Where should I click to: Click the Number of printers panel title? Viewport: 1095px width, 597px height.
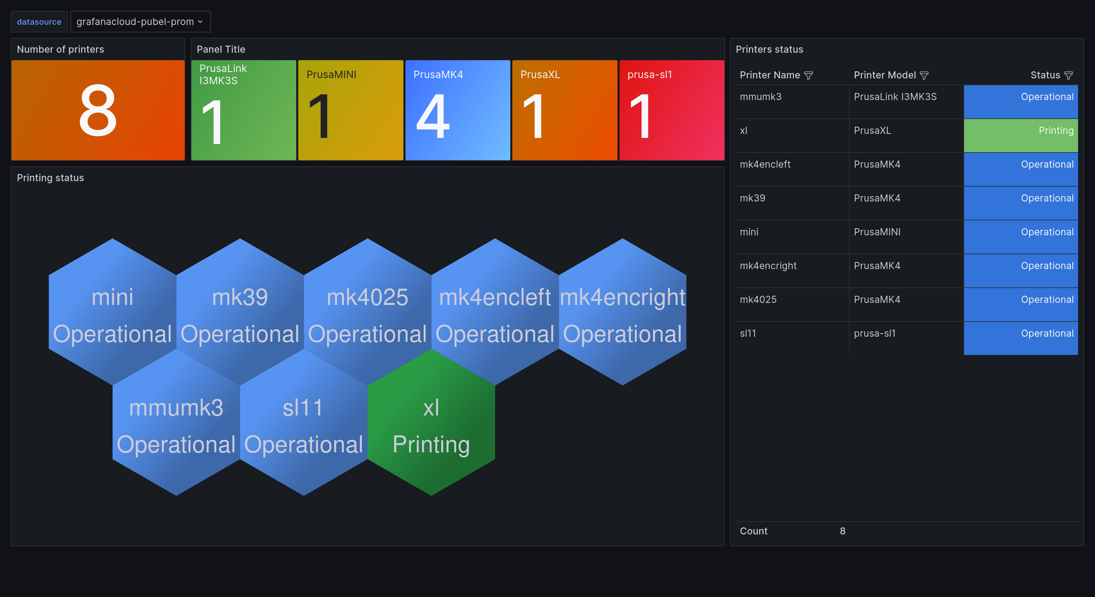tap(60, 49)
